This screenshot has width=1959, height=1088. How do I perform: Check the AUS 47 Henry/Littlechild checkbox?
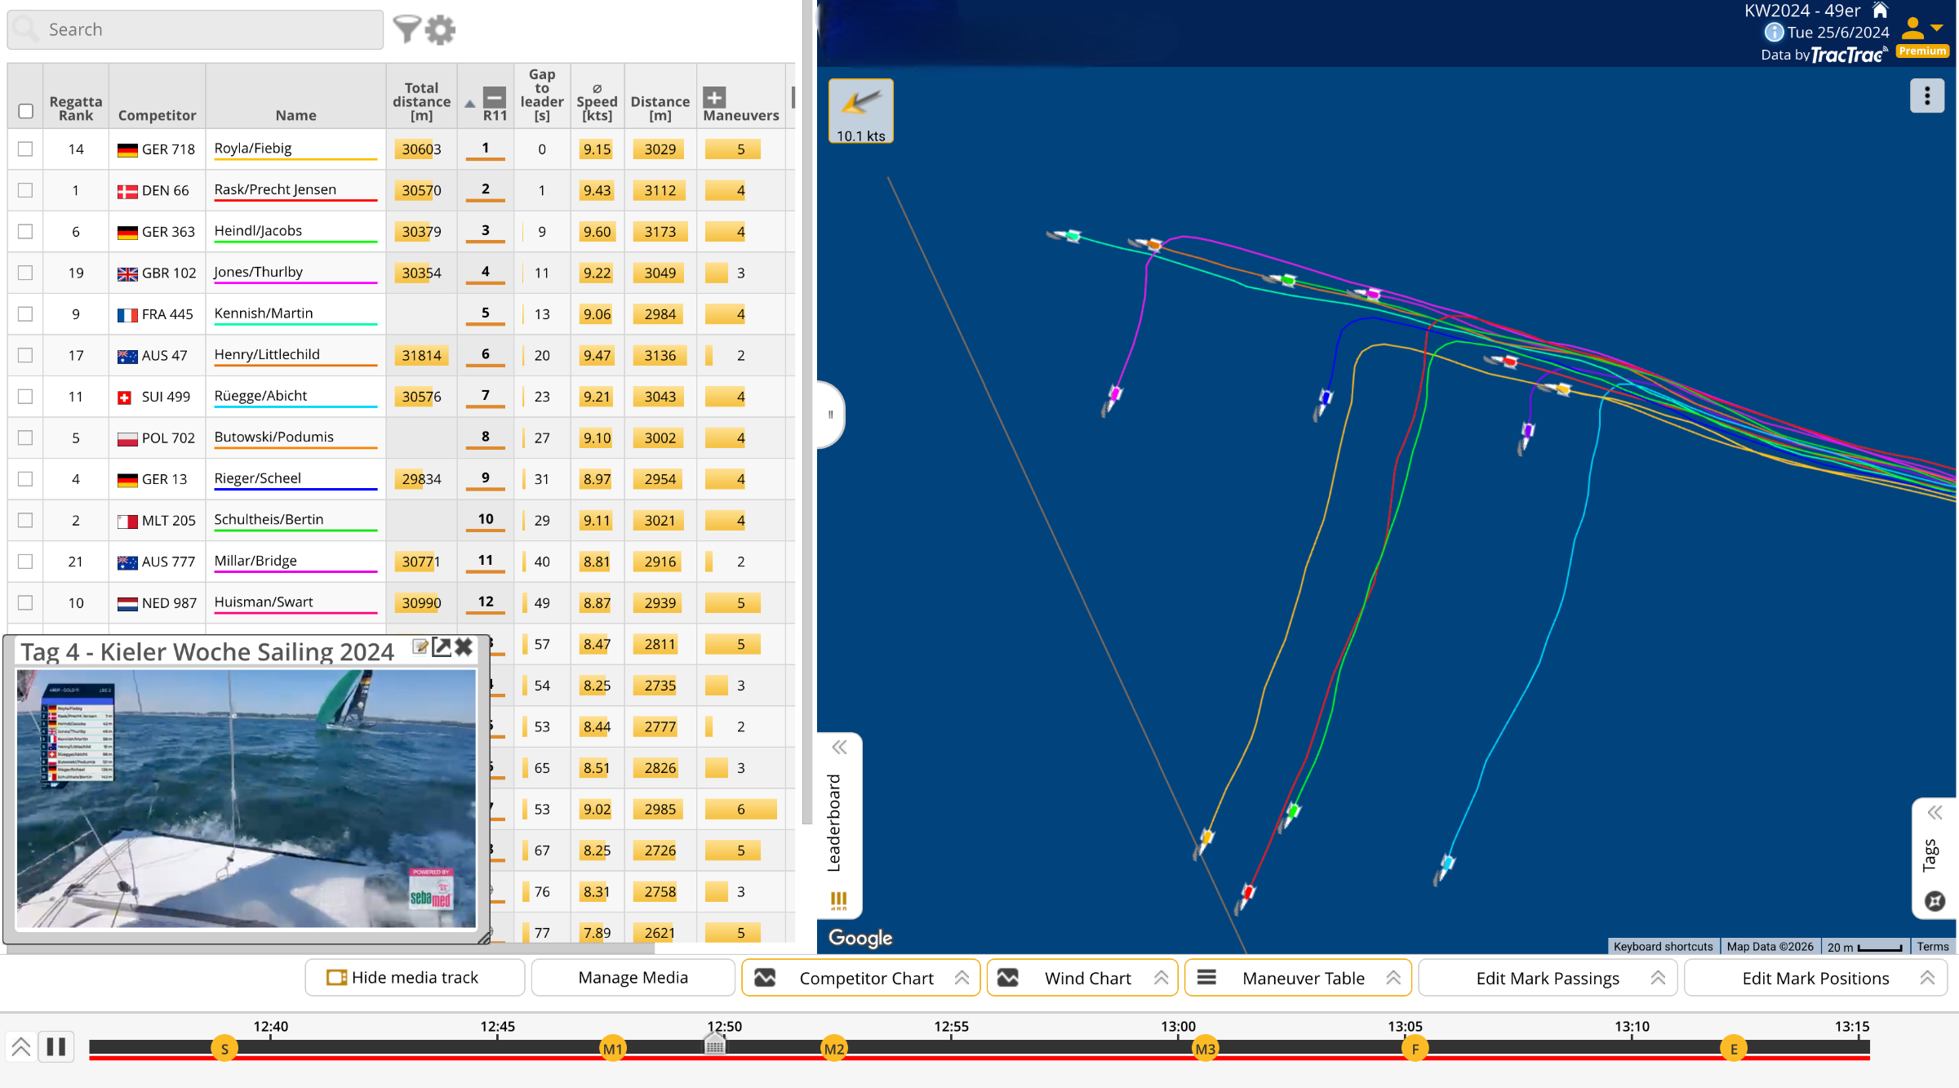26,355
